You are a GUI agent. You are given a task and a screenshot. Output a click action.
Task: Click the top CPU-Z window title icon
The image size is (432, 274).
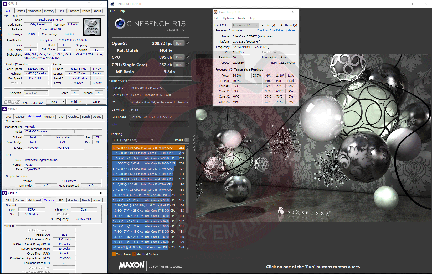coord(5,4)
